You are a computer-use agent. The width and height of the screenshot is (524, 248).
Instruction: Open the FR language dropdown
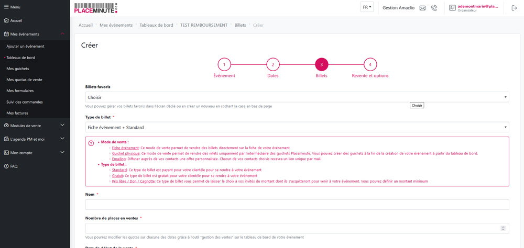pos(367,7)
